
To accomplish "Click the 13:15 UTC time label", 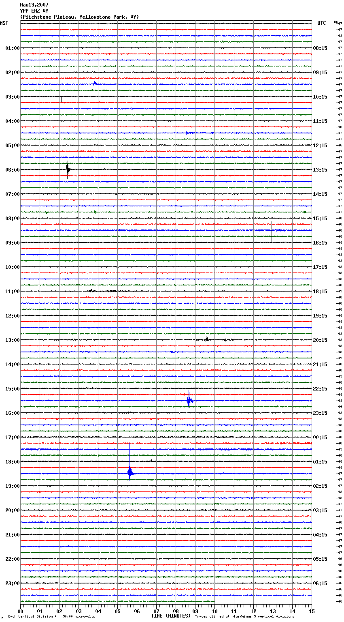I will tap(320, 170).
